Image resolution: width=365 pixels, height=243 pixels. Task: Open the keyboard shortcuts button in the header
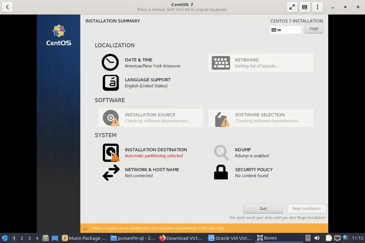[304, 7]
